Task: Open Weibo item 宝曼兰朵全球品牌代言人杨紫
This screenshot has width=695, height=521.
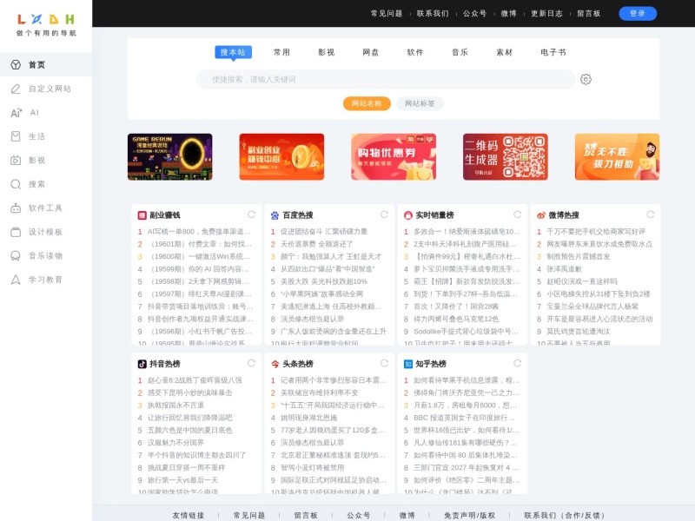Action: tap(592, 307)
